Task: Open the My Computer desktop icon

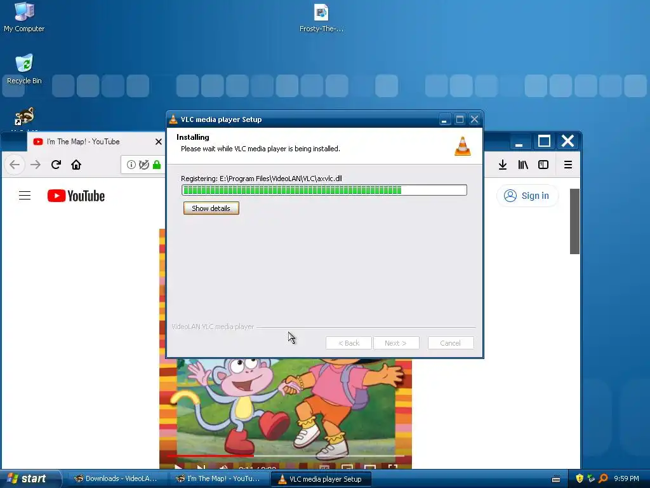Action: click(x=24, y=17)
